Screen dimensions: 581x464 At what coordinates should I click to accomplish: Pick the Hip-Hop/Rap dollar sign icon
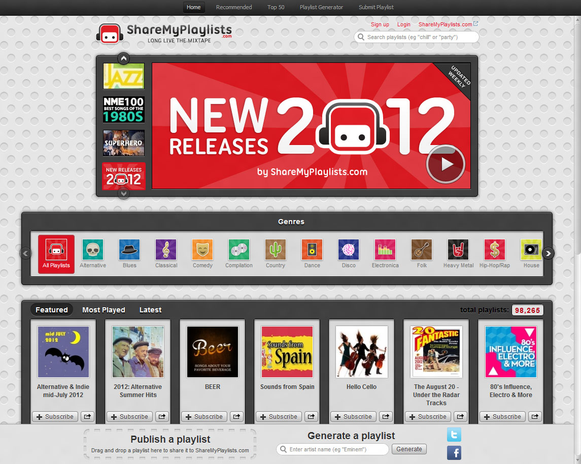(x=495, y=249)
